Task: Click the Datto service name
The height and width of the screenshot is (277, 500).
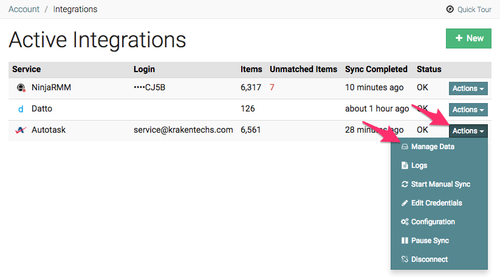Action: [x=42, y=108]
